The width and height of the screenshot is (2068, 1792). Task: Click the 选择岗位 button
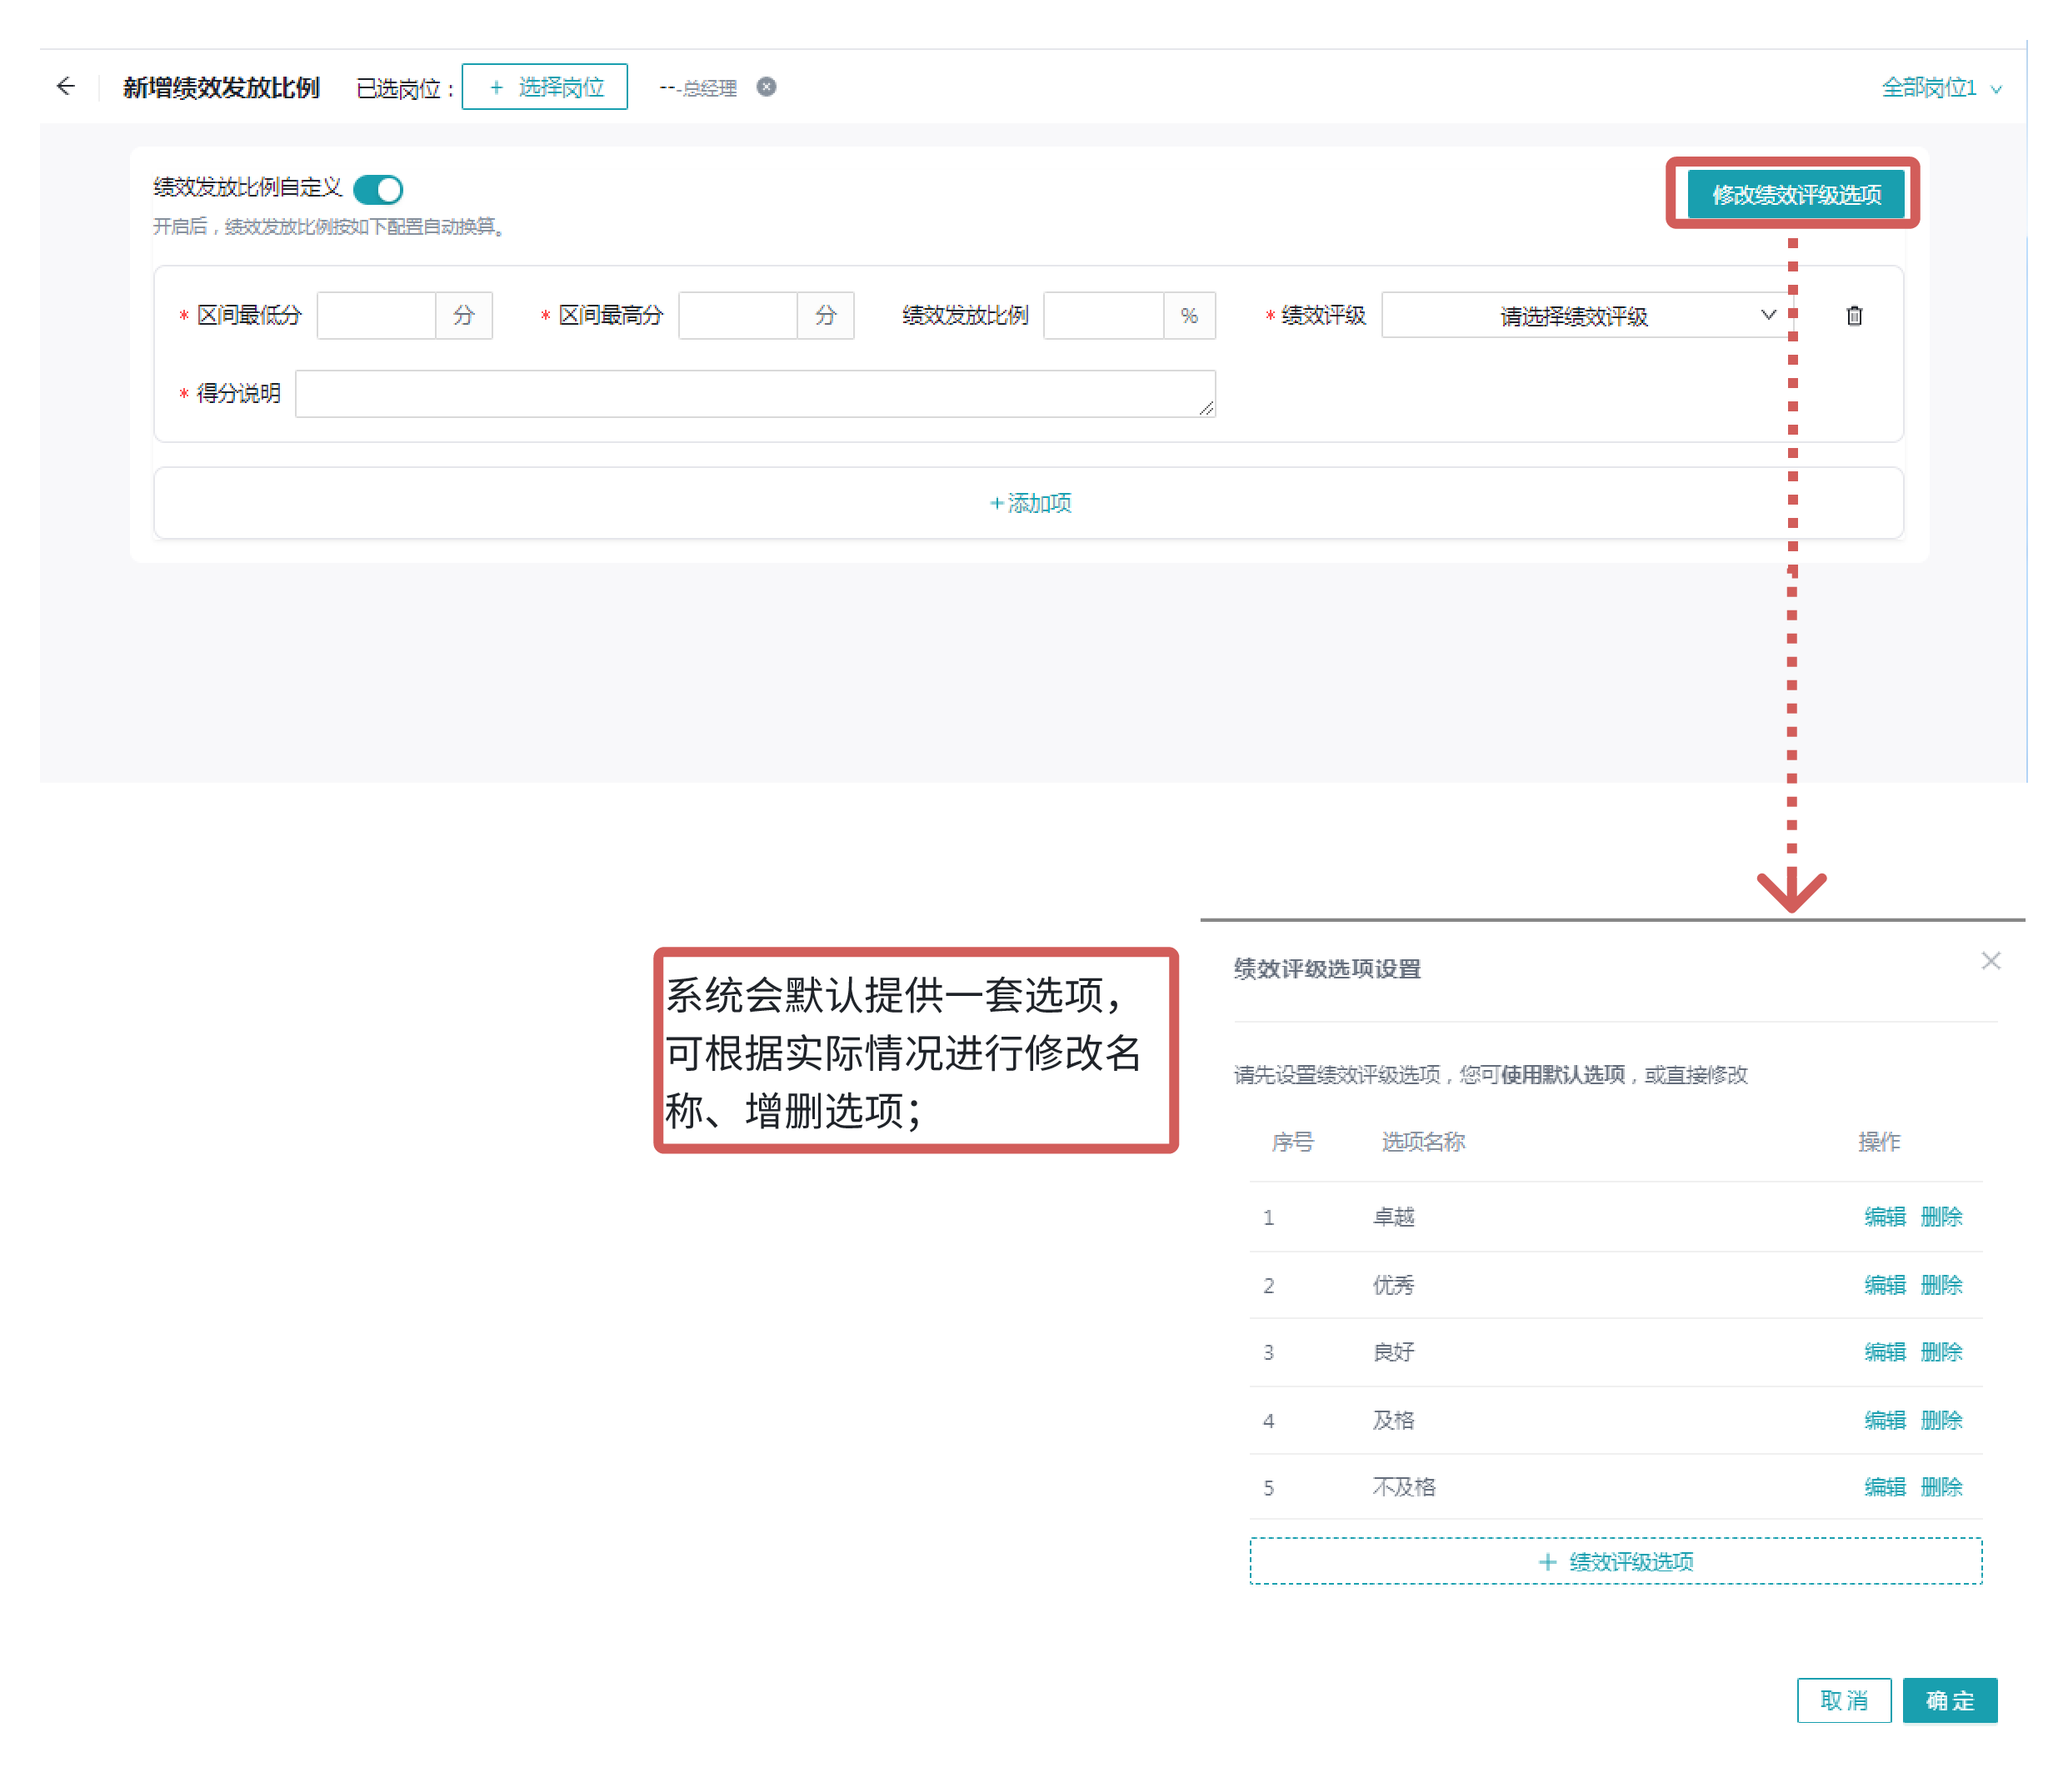[x=545, y=87]
